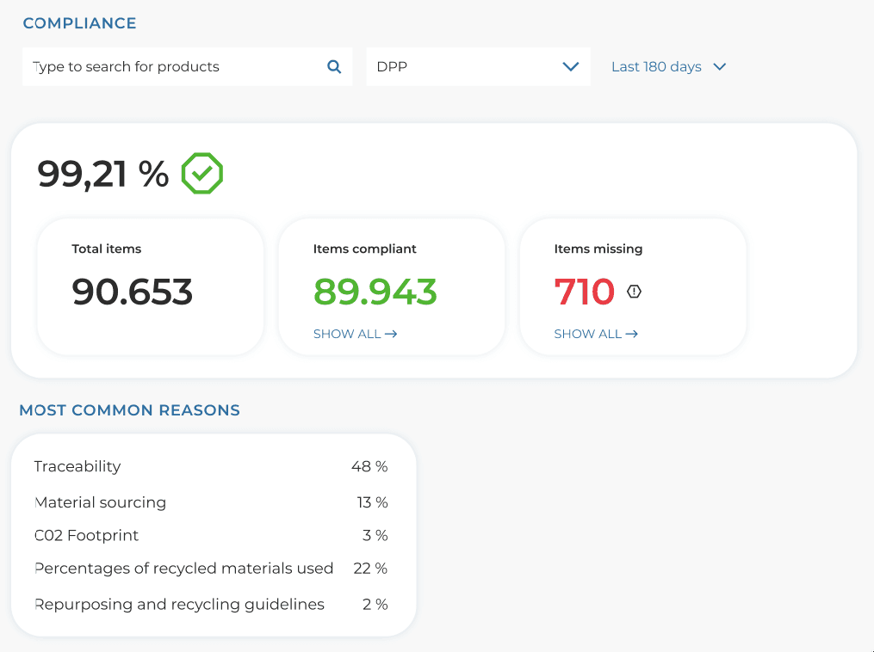
Task: Click the MOST COMMON REASONS heading
Action: [129, 410]
